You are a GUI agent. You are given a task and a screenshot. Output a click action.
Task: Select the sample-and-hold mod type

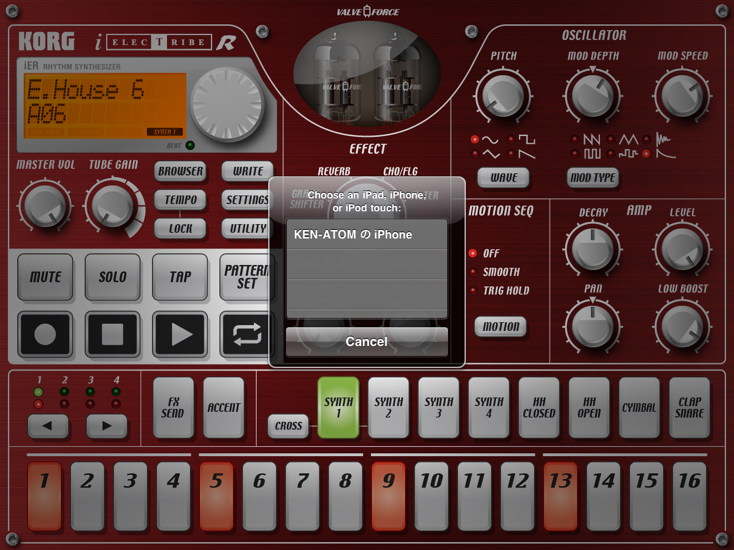[x=610, y=154]
